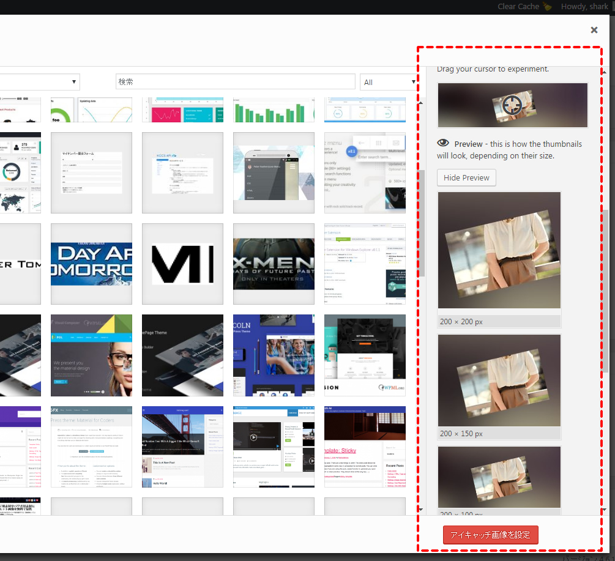Select the Template: Sticky thumbnail

(x=365, y=447)
